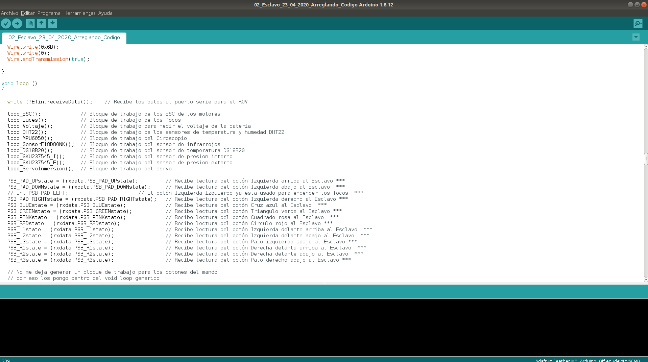Screen dimensions: 648x362
Task: Open the Ayuda menu
Action: coord(105,13)
